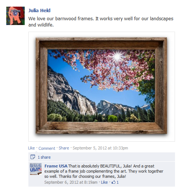Viewport: 196px width, 187px height.
Task: Click the post text about barnwood frames
Action: 101,22
